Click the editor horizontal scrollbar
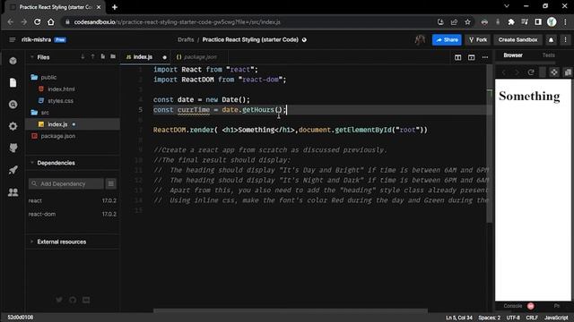 (x=291, y=311)
